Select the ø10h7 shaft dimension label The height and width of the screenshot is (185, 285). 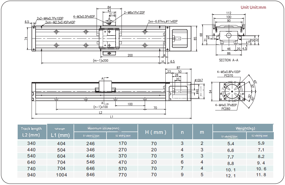coord(198,80)
